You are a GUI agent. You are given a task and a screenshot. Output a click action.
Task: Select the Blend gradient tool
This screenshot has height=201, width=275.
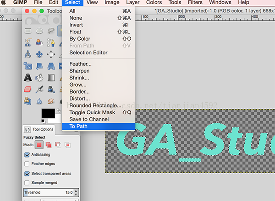[51, 78]
